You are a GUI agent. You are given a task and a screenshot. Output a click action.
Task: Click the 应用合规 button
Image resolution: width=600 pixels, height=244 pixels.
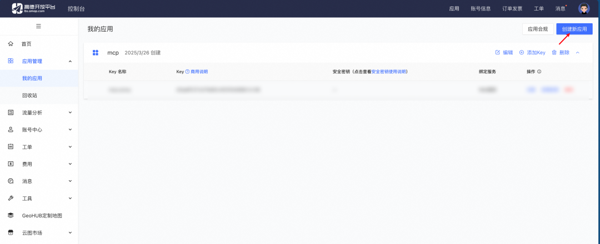coord(538,29)
